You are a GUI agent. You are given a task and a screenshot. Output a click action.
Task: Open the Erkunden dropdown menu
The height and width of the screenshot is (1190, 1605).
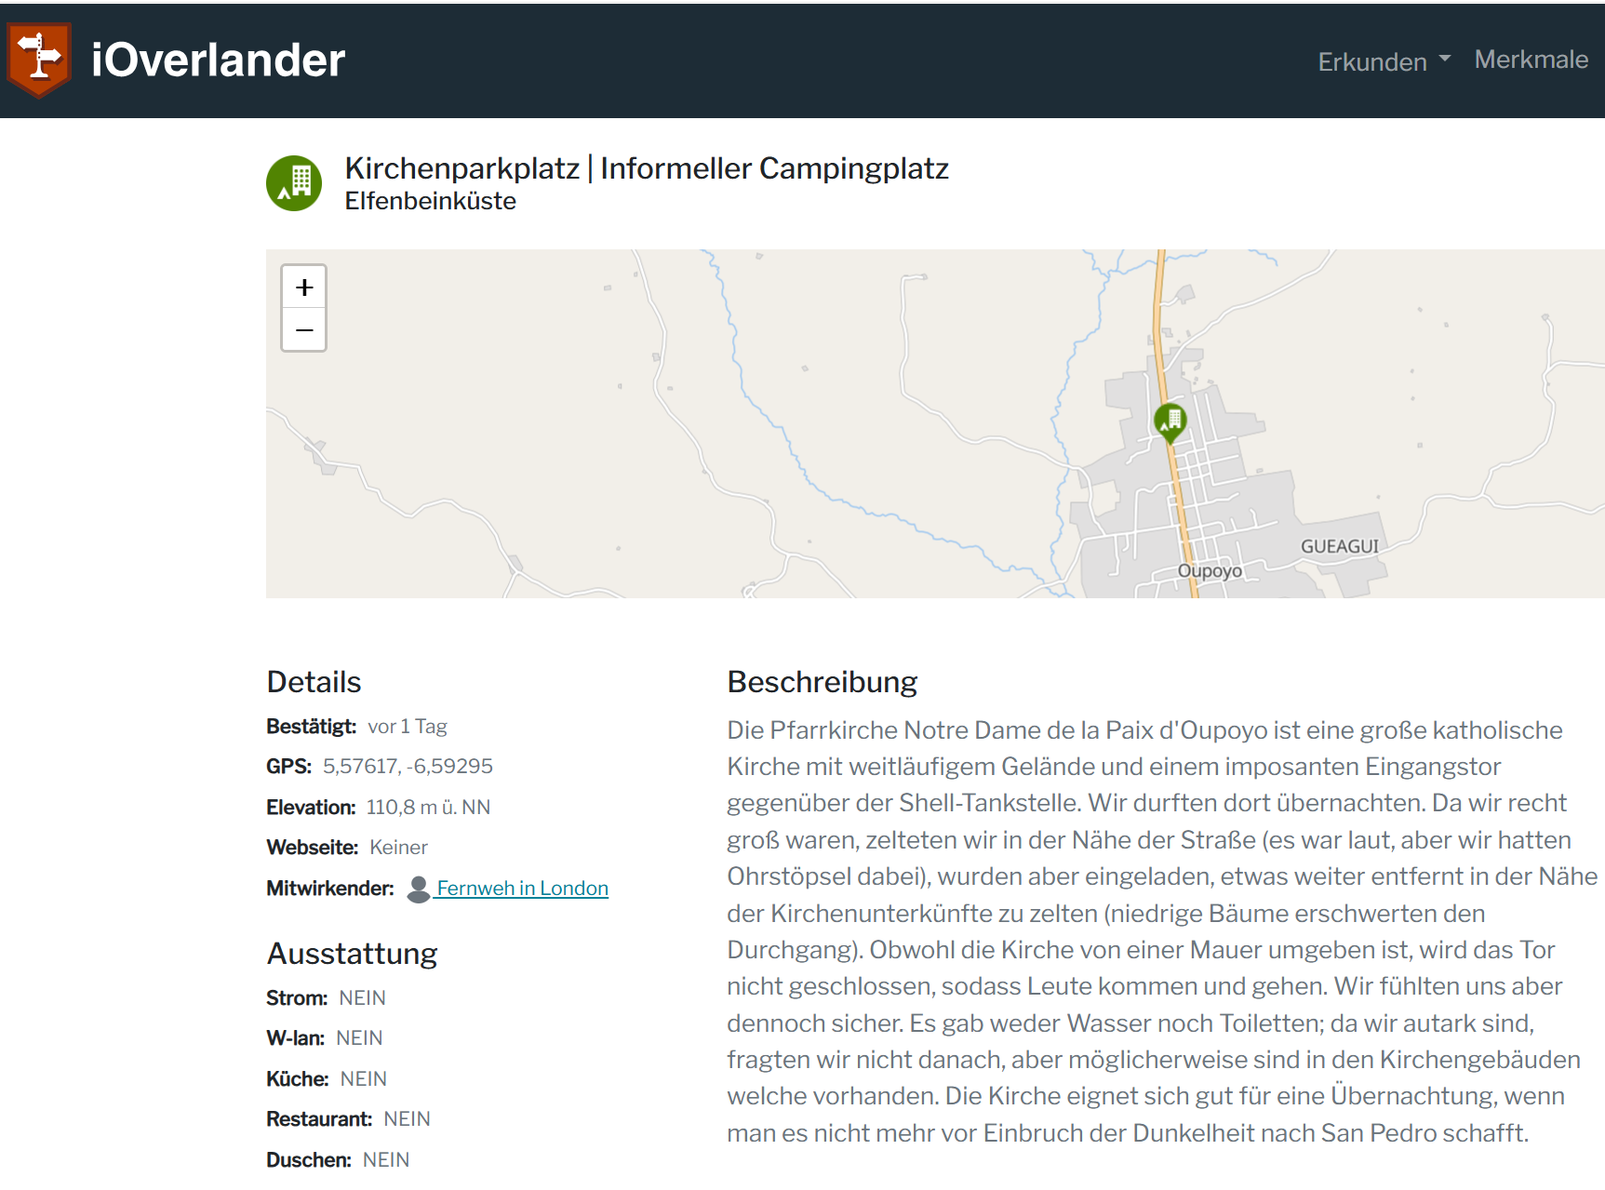click(x=1383, y=61)
